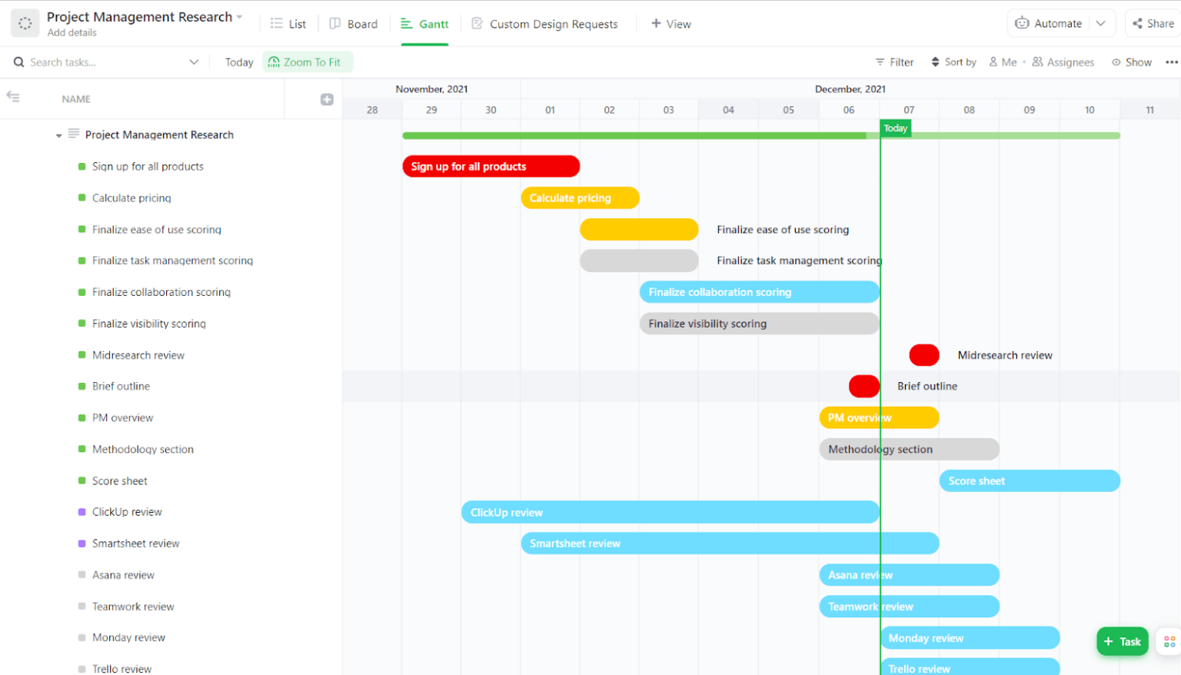Toggle the Zoom To Fit option
Viewport: 1181px width, 675px height.
[308, 62]
